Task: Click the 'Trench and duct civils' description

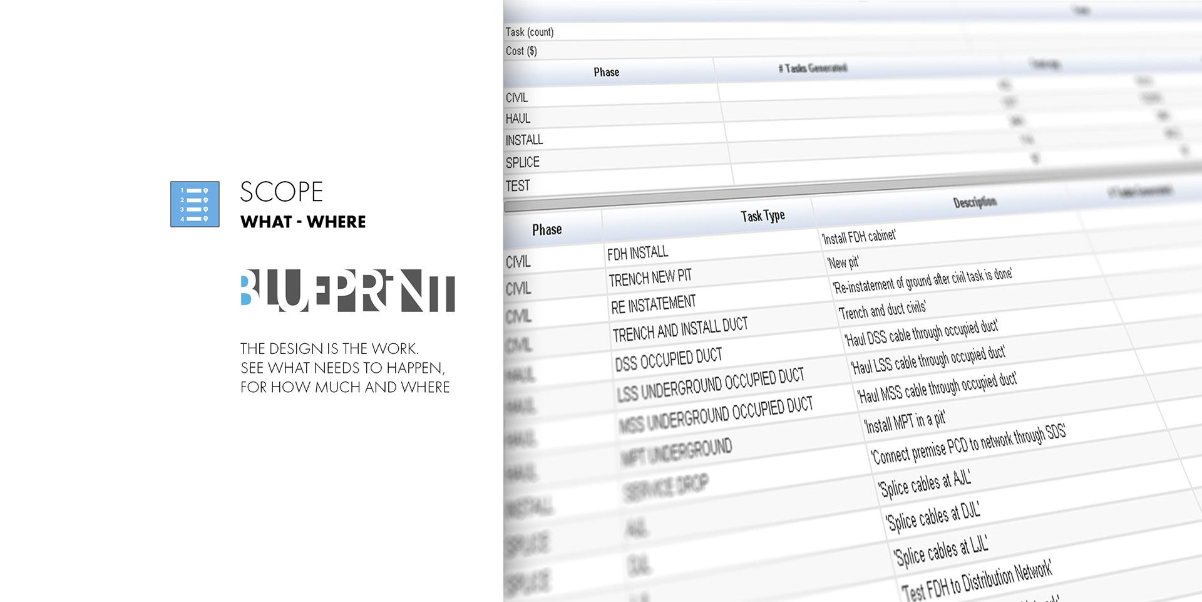Action: click(882, 309)
